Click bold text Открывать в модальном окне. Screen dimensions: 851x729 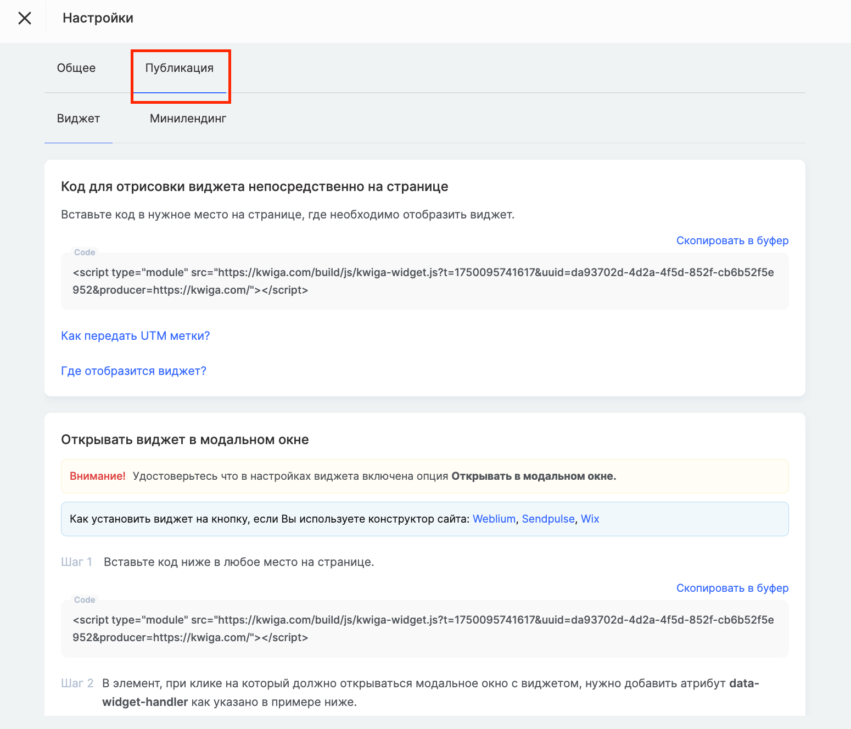tap(534, 476)
